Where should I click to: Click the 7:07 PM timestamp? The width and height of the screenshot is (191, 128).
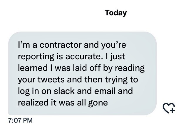click(20, 120)
